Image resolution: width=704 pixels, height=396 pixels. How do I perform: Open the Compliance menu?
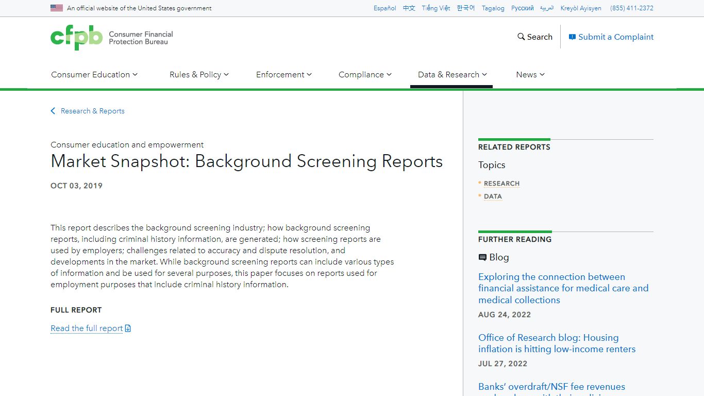click(365, 74)
